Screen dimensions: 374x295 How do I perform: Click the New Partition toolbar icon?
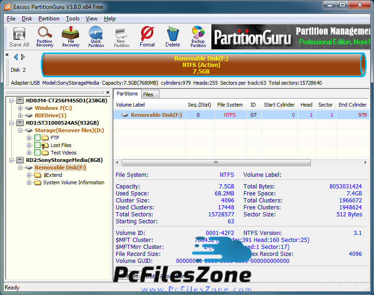pos(121,37)
